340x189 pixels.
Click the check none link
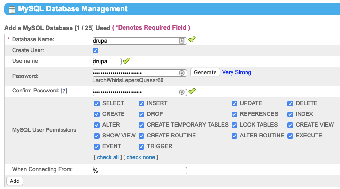(140, 157)
